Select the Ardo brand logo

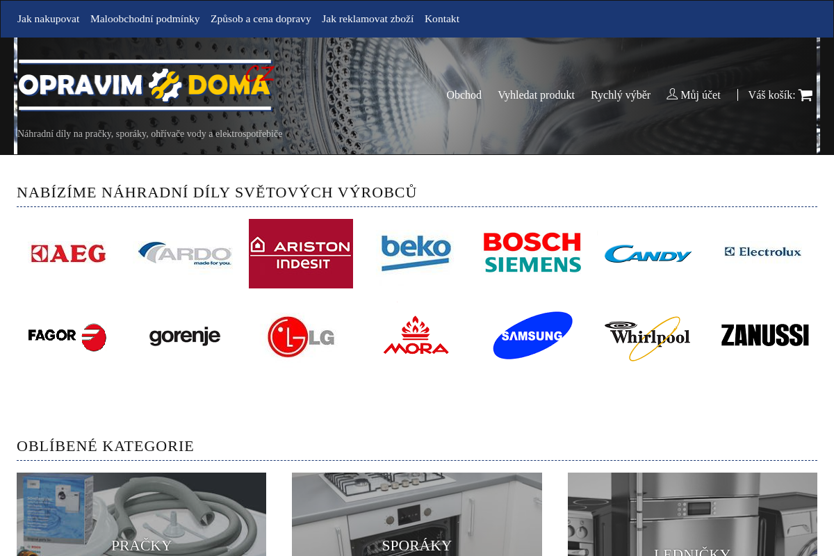185,254
